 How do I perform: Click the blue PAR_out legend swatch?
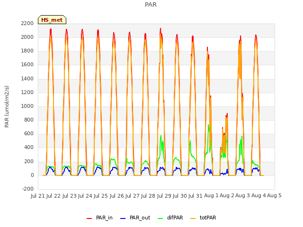tap(123, 218)
